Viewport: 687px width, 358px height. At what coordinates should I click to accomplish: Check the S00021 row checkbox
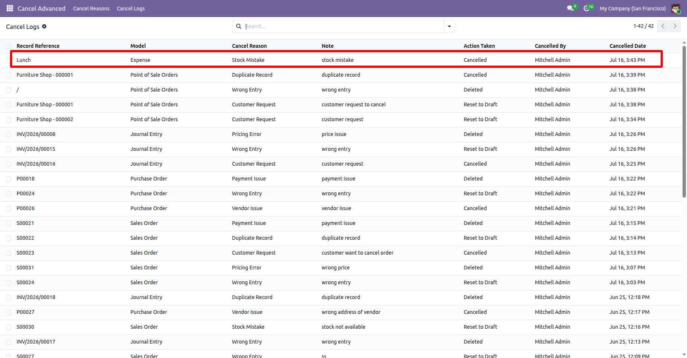point(9,223)
